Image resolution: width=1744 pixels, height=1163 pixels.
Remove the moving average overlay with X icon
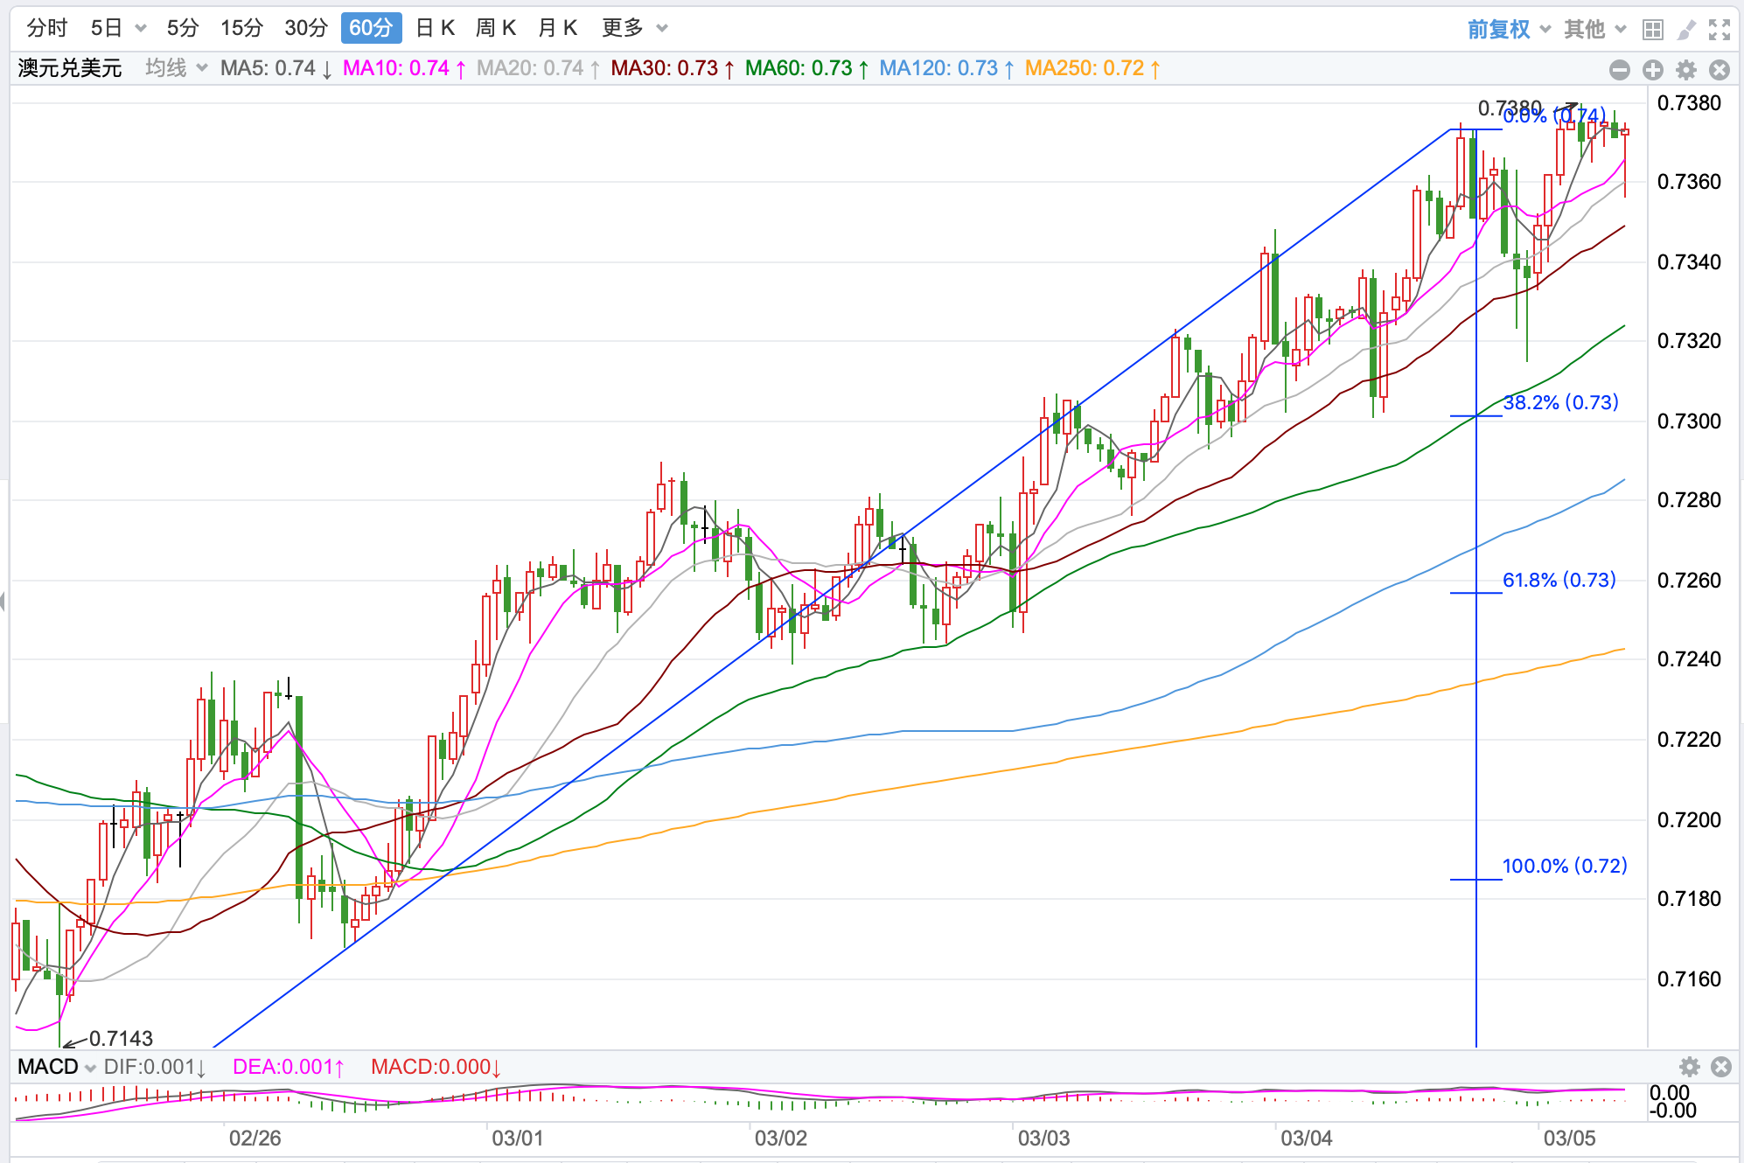click(x=1719, y=70)
